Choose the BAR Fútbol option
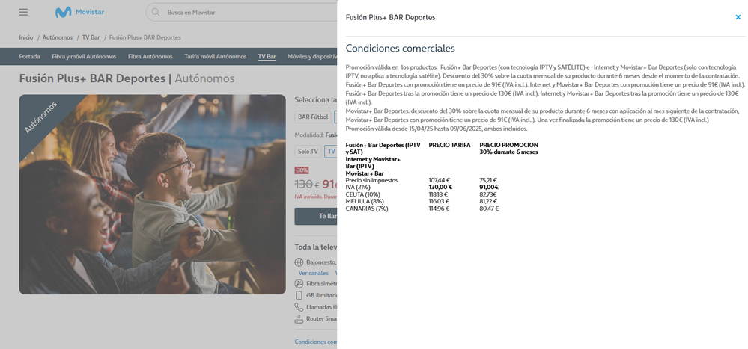 (313, 117)
